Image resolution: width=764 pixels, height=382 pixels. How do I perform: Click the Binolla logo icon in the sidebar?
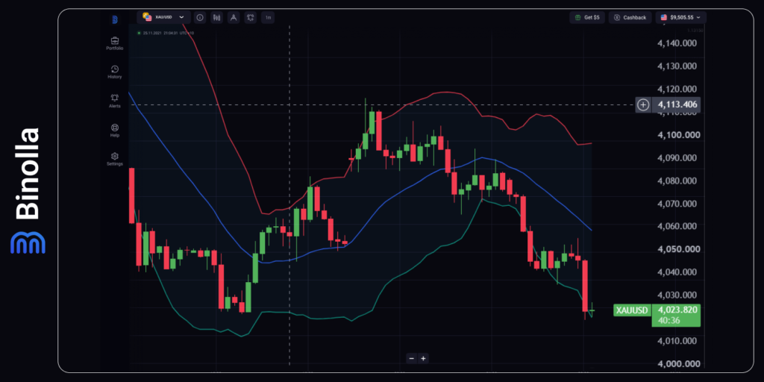tap(114, 19)
